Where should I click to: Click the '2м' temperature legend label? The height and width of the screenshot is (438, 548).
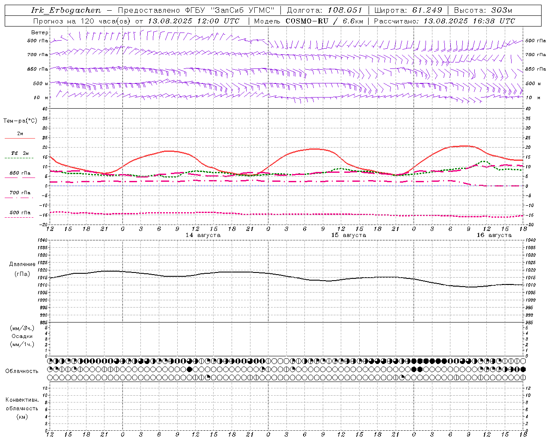pos(20,134)
